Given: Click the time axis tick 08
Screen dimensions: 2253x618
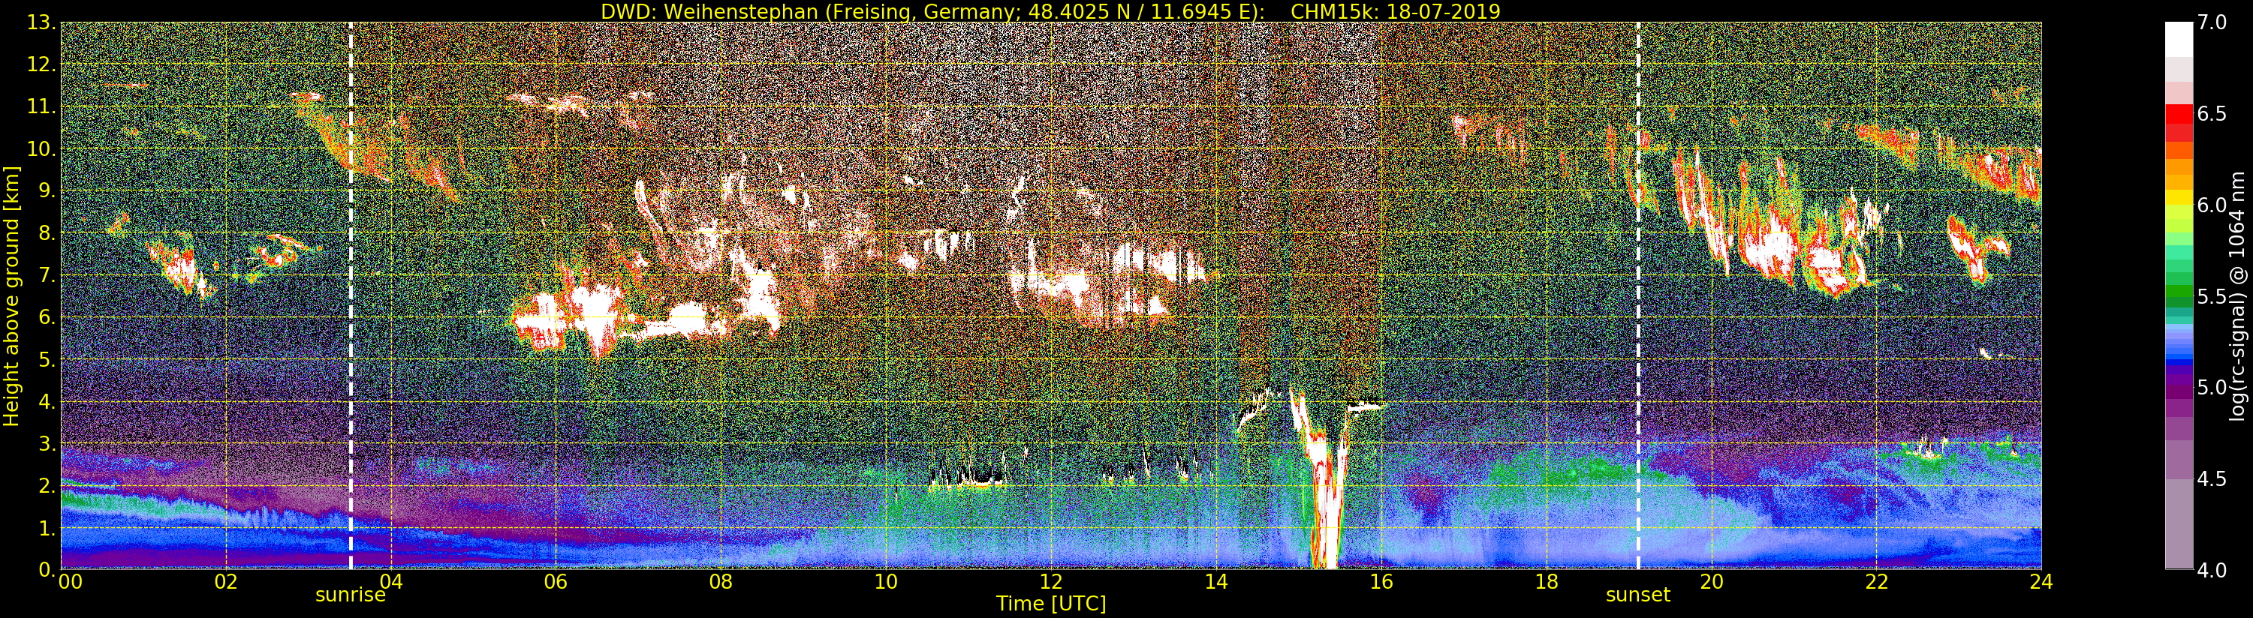Looking at the screenshot, I should [721, 581].
